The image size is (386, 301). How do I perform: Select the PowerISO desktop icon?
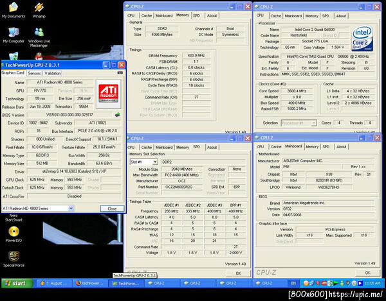tap(14, 234)
